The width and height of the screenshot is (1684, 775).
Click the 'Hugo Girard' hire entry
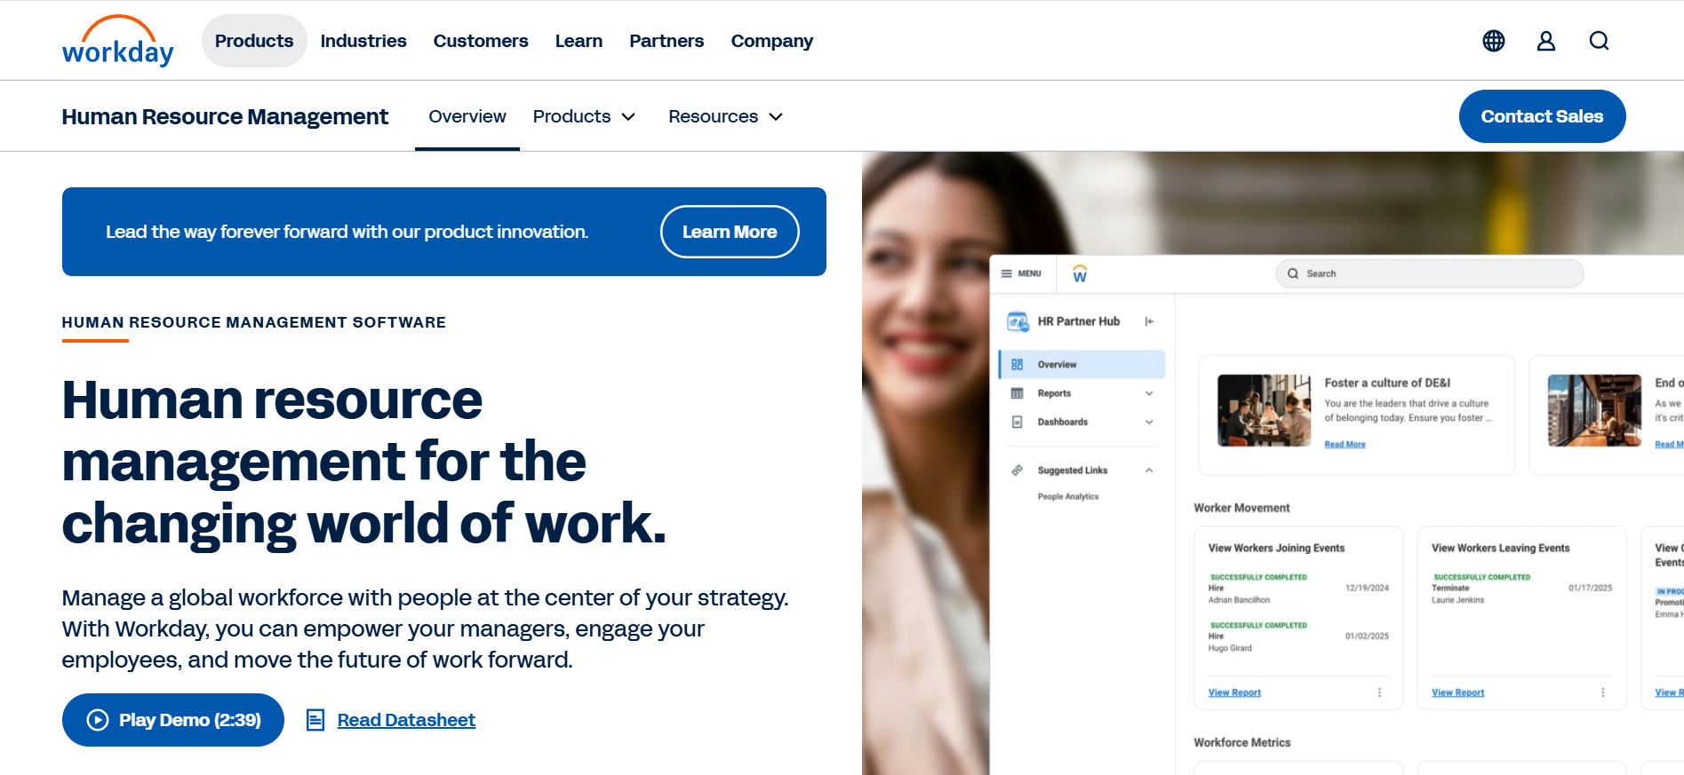pos(1230,648)
